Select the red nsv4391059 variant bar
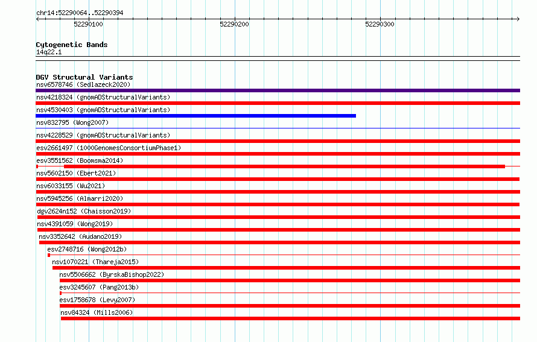The width and height of the screenshot is (537, 342). coord(279,230)
